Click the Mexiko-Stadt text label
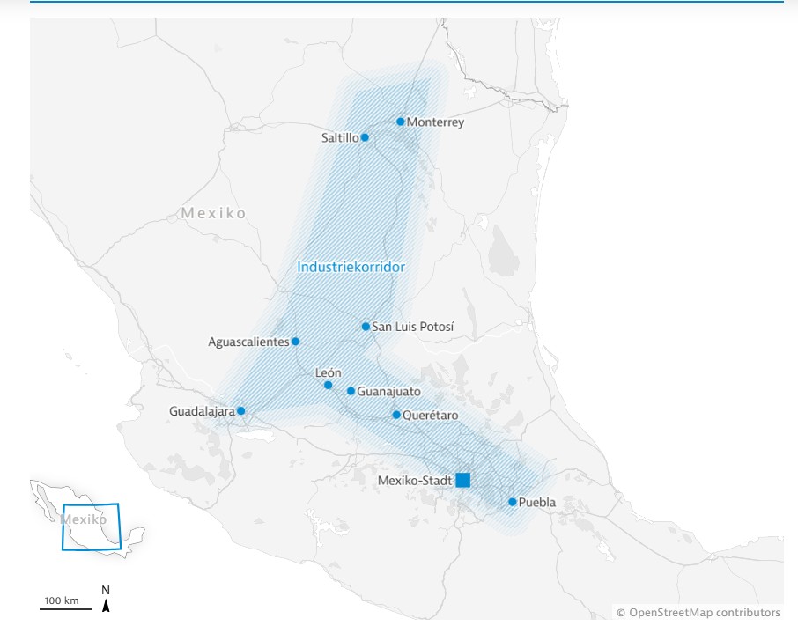798x626 pixels. pyautogui.click(x=413, y=481)
